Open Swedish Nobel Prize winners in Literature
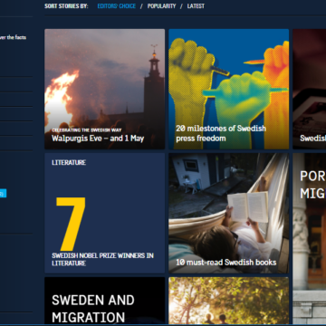This screenshot has height=326, width=326. pyautogui.click(x=102, y=259)
